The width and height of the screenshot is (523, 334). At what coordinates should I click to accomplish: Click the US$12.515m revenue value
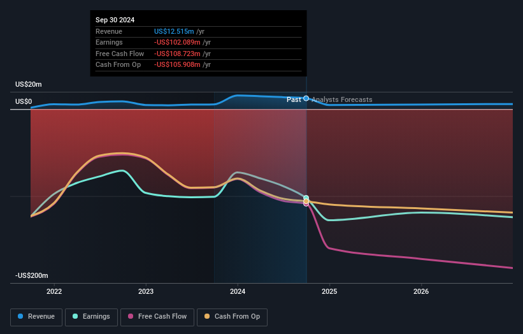174,31
